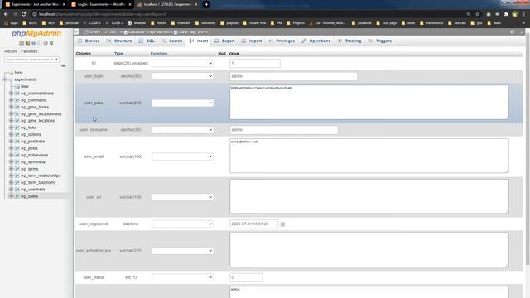Open Chrome profile avatar
The image size is (530, 298).
(515, 14)
